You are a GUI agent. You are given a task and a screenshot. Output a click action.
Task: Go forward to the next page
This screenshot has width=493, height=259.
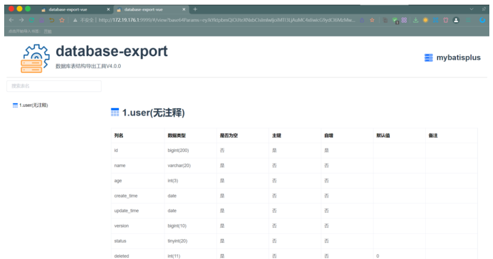[x=21, y=20]
